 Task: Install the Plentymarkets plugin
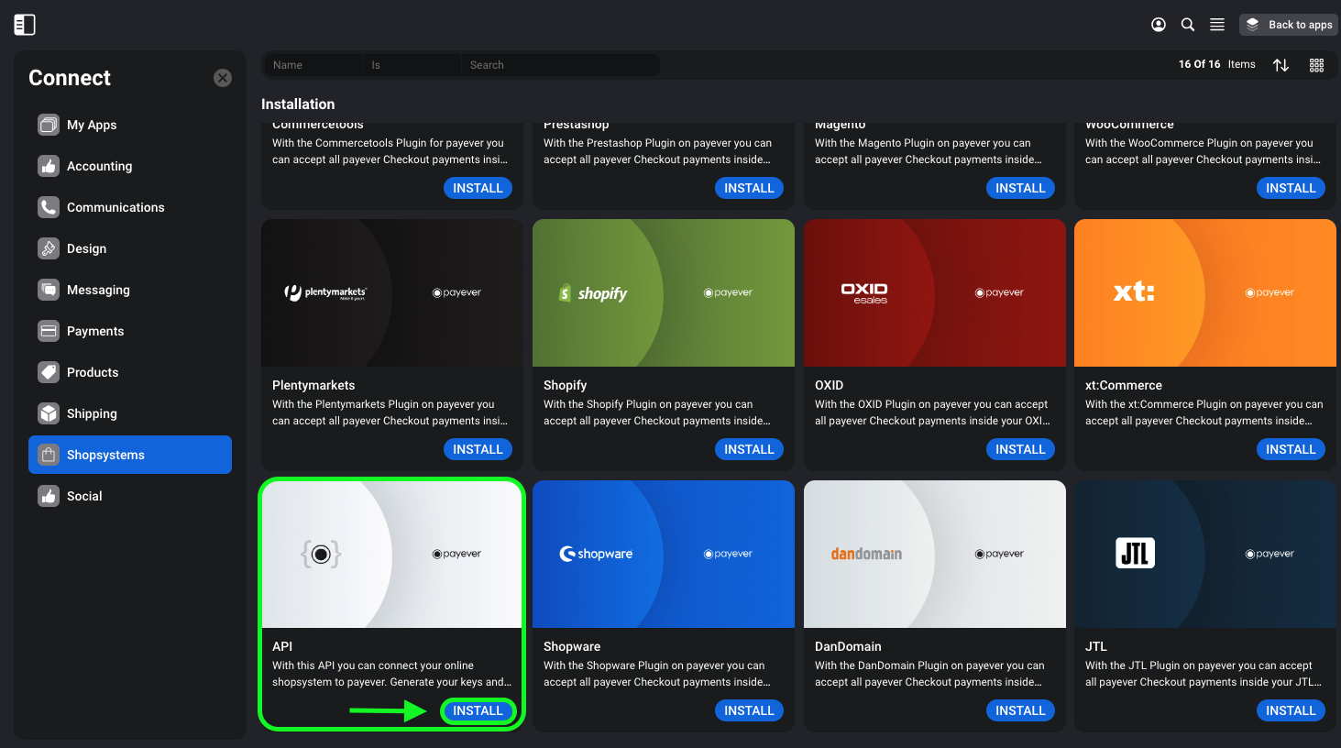(x=478, y=449)
